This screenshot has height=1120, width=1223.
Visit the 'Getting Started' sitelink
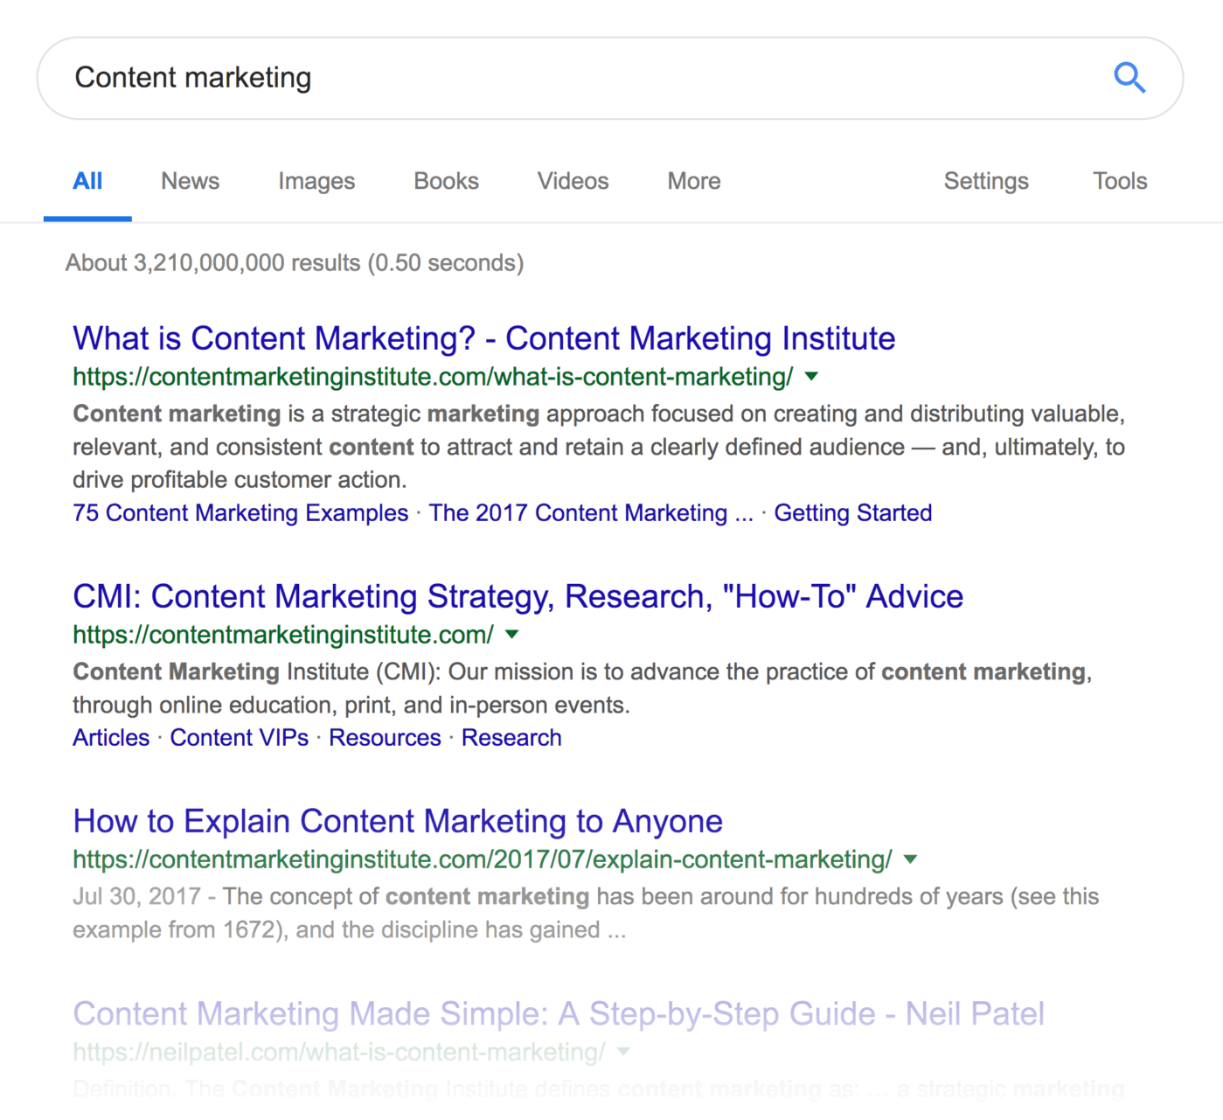click(x=853, y=513)
